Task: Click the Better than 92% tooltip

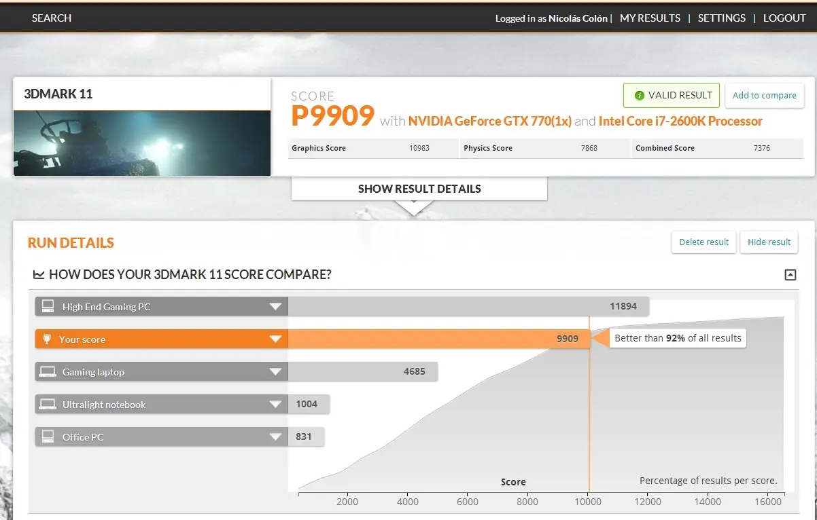Action: pyautogui.click(x=678, y=338)
